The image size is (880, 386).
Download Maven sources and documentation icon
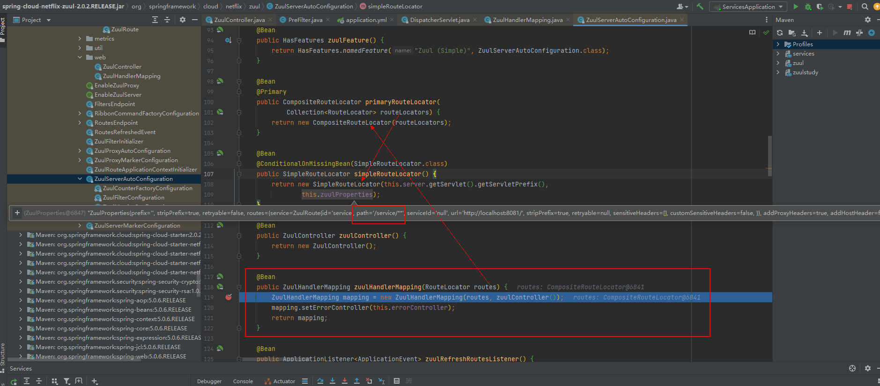[805, 33]
